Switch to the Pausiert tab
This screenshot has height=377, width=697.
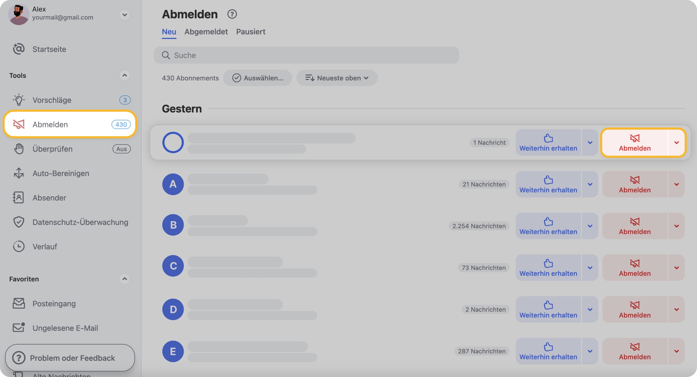(x=251, y=32)
